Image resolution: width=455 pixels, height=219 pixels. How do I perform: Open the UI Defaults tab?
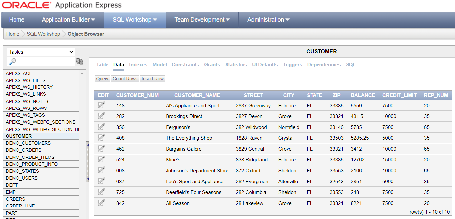(265, 65)
